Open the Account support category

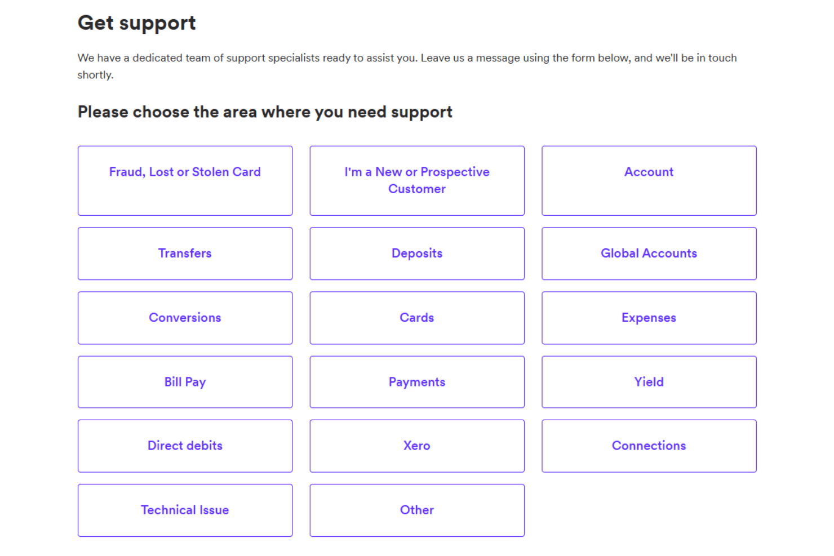coord(649,181)
